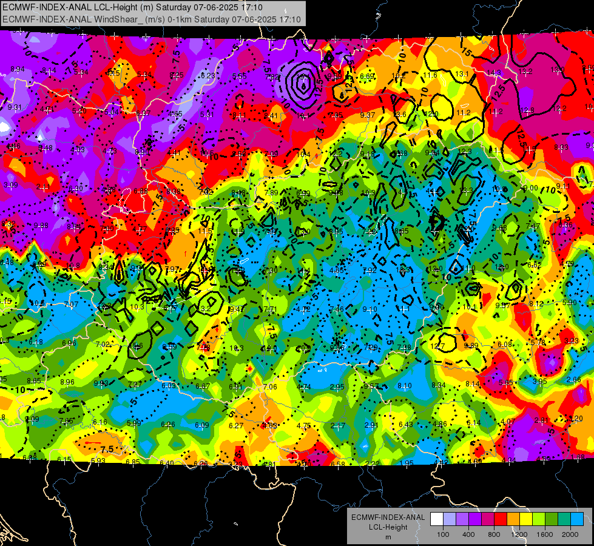Viewport: 594px width, 546px height.
Task: Click wind shear value 7.07
Action: (71, 305)
